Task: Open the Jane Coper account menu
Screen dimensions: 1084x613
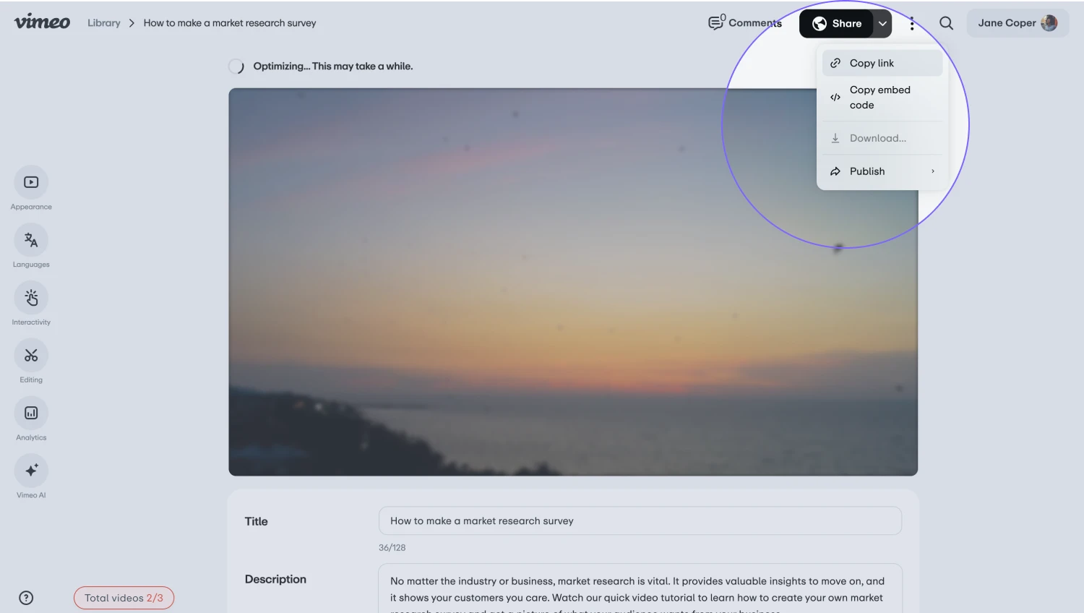Action: 1017,23
